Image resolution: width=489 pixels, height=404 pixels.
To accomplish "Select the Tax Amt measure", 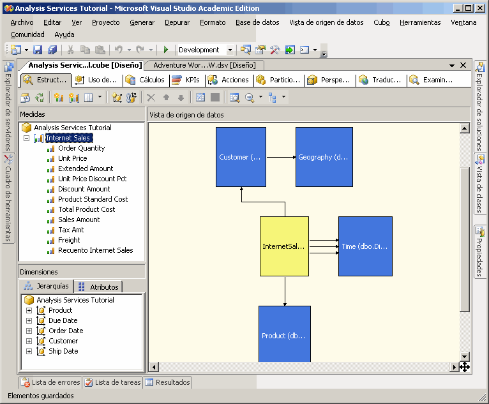I will 71,230.
